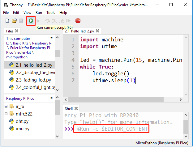
Task: Click the Shell scroll-down arrow
Action: [186, 136]
